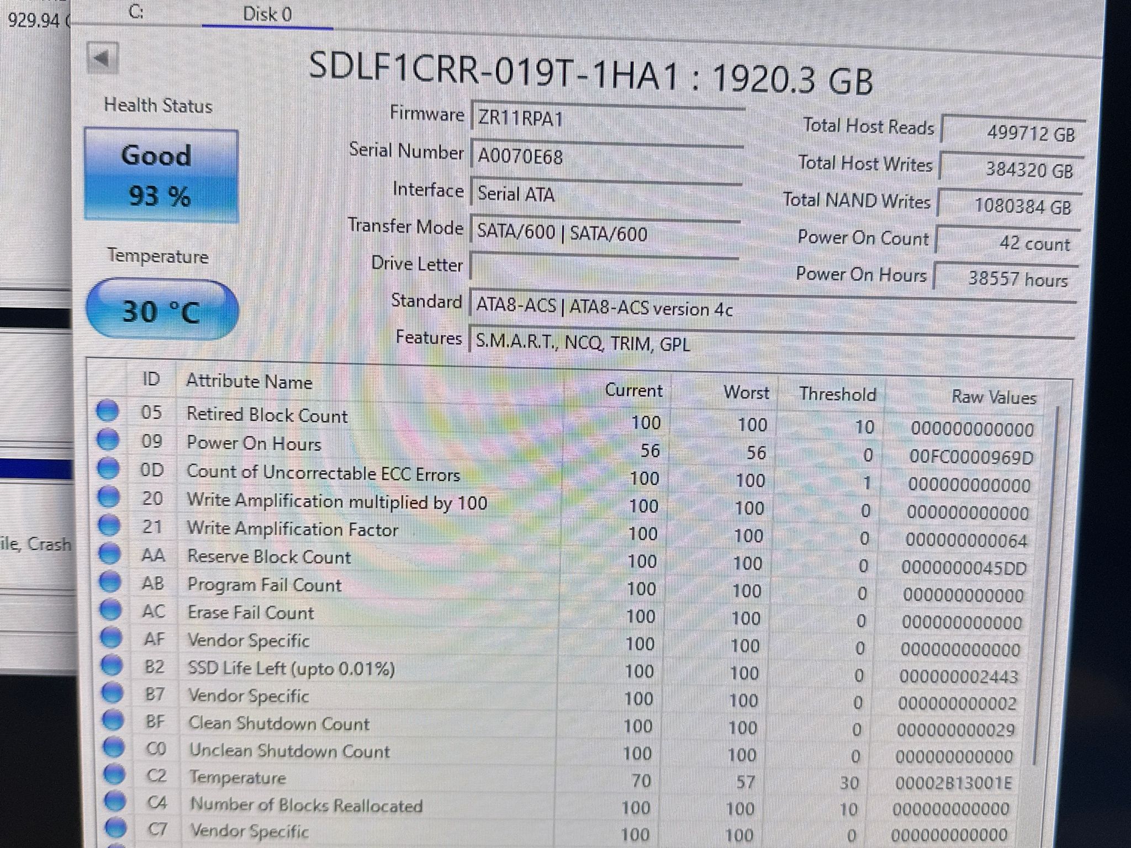1131x848 pixels.
Task: Click Total Host Writes value 384320 GB
Action: (1012, 169)
